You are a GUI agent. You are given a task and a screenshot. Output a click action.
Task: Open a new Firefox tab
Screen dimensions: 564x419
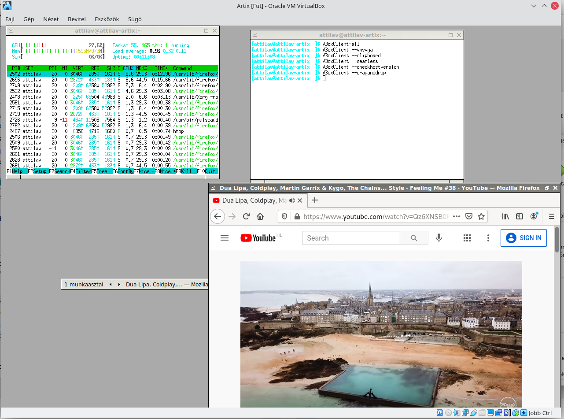tap(315, 200)
